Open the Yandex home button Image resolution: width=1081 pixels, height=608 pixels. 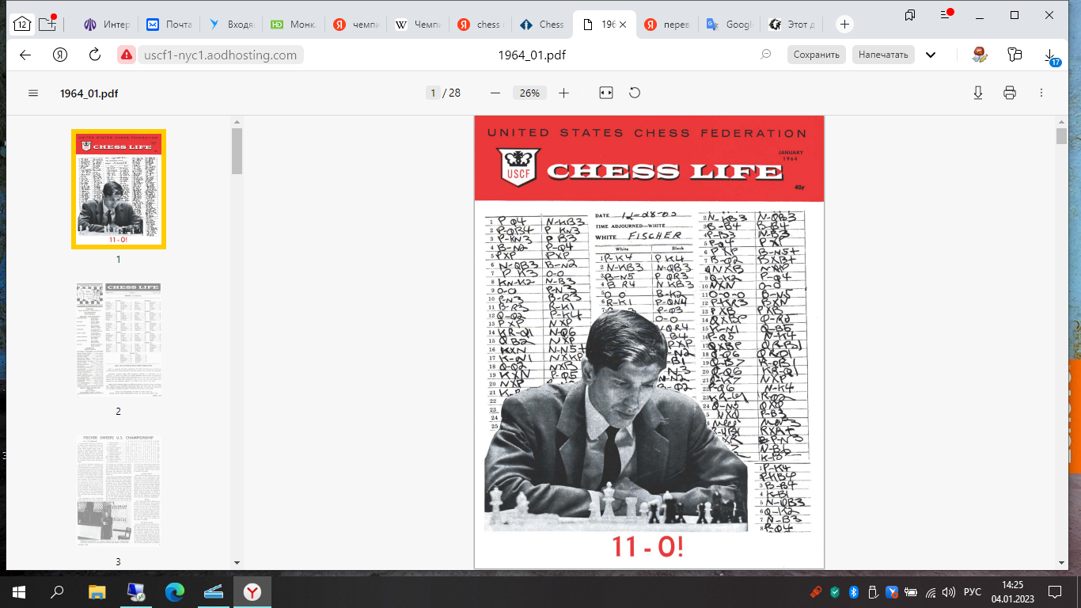click(x=59, y=55)
